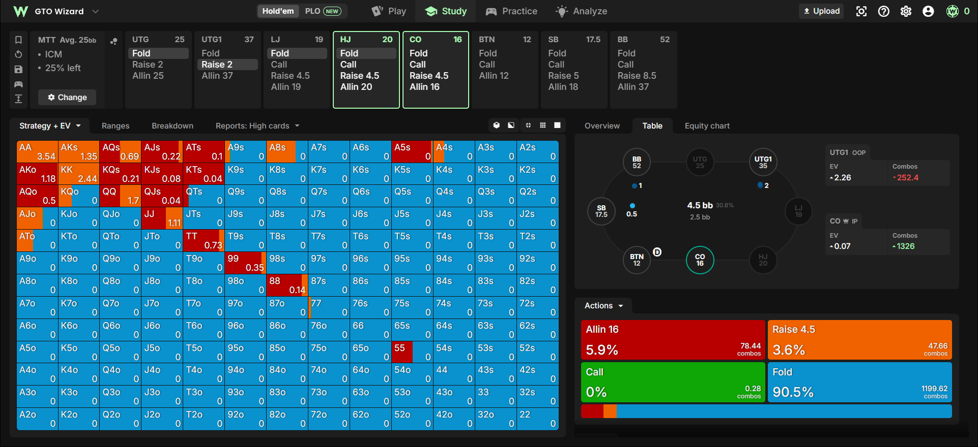Open the screenshot capture icon in header
Screen dimensions: 978x447
point(861,11)
